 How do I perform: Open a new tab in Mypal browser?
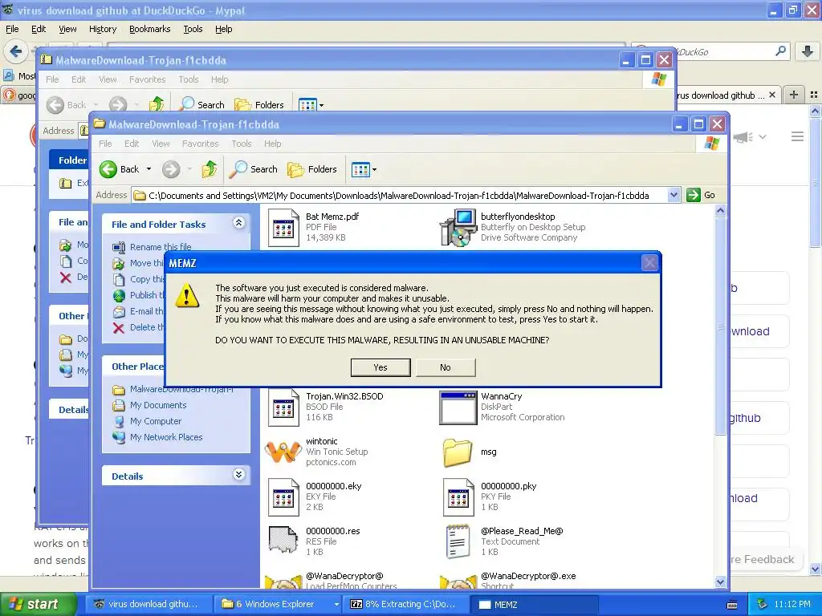(x=794, y=95)
